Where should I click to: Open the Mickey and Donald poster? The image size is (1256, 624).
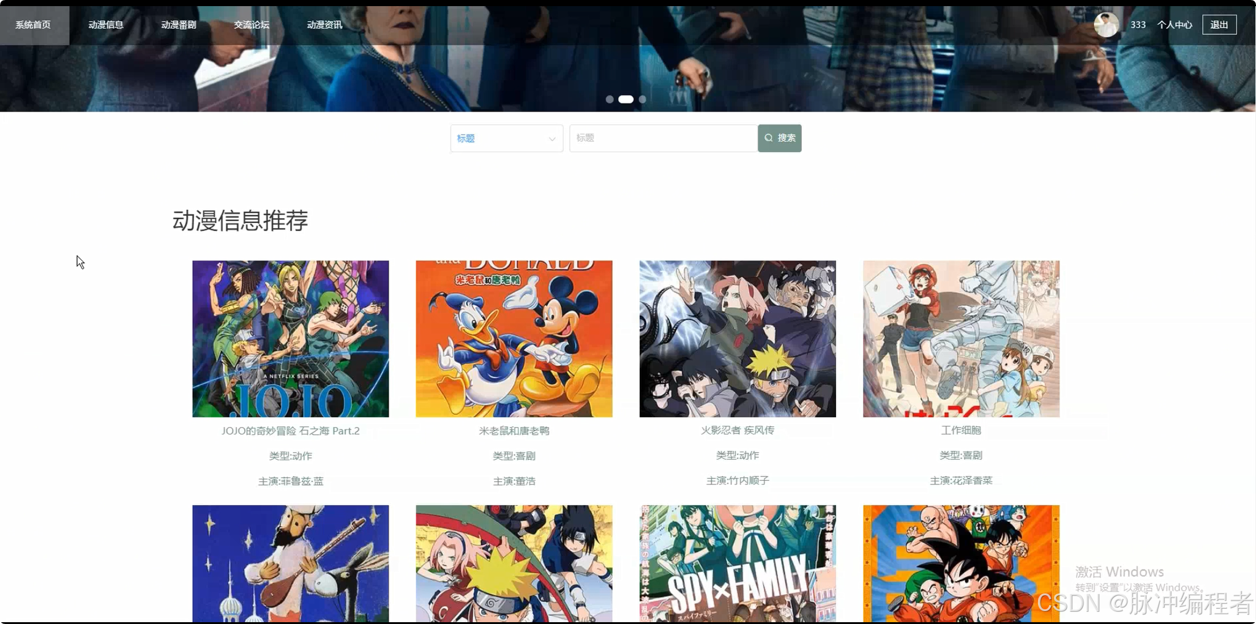514,339
